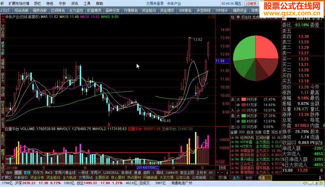
Task: Click the 主力监控 toolbar button
Action: (76, 10)
